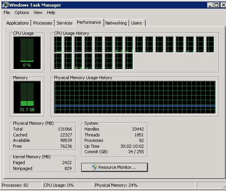This screenshot has width=226, height=191.
Task: Open the View menu
Action: 38,12
